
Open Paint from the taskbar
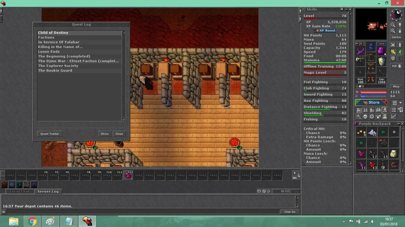50,221
